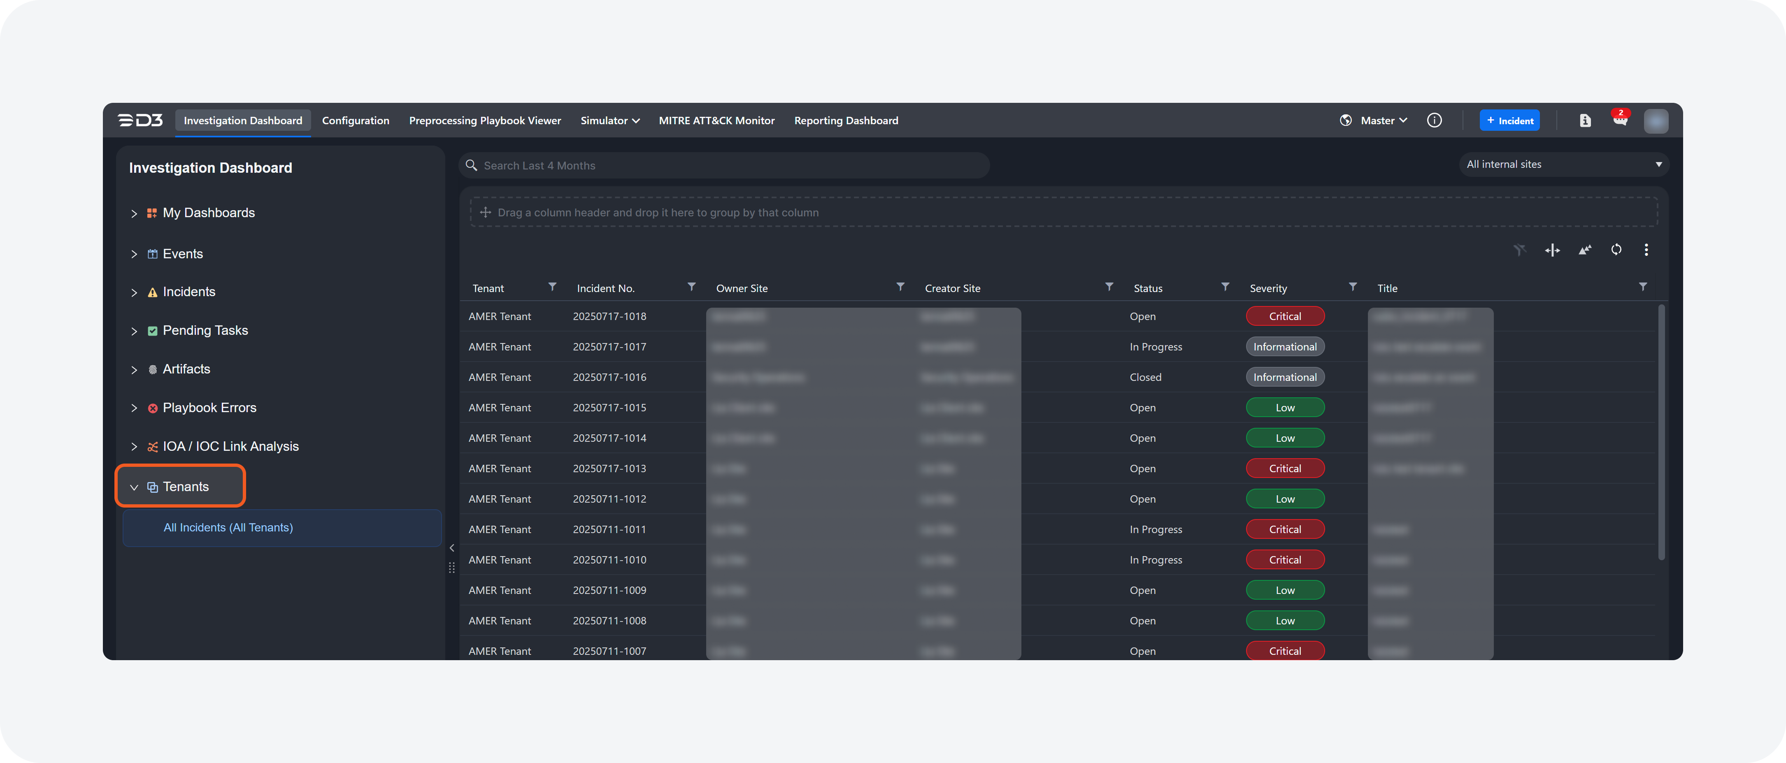Open the info circle icon in header
This screenshot has width=1786, height=763.
coord(1435,121)
